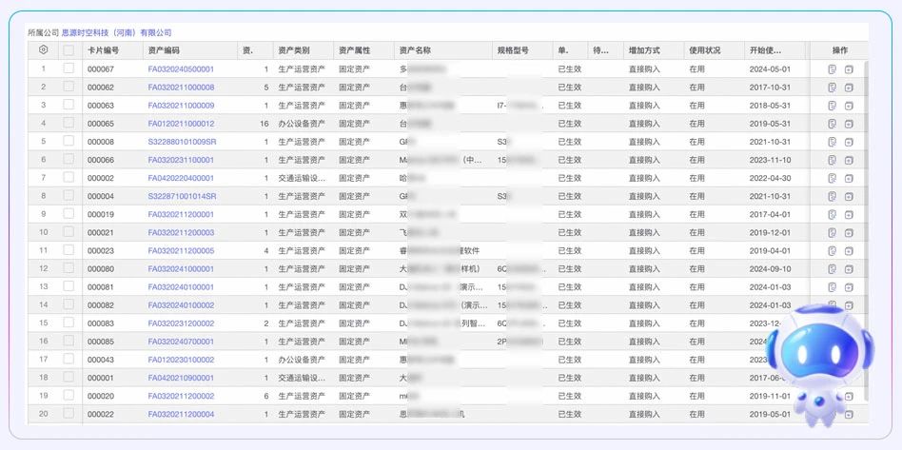Open the table column settings gear
Viewport: 902px width, 450px height.
43,50
